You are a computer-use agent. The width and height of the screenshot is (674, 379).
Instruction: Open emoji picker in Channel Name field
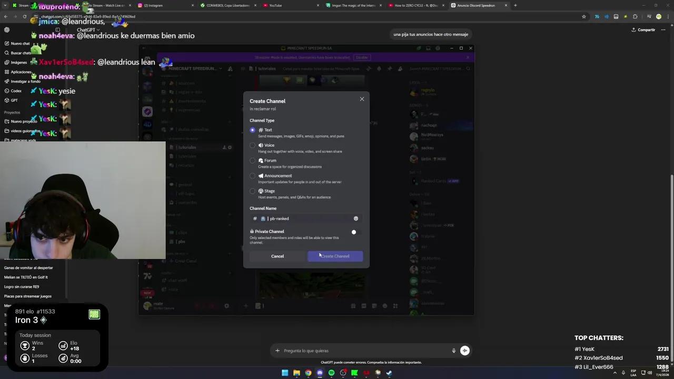point(356,218)
